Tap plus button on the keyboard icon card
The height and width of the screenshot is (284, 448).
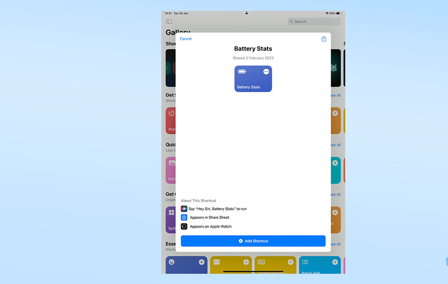[290, 262]
